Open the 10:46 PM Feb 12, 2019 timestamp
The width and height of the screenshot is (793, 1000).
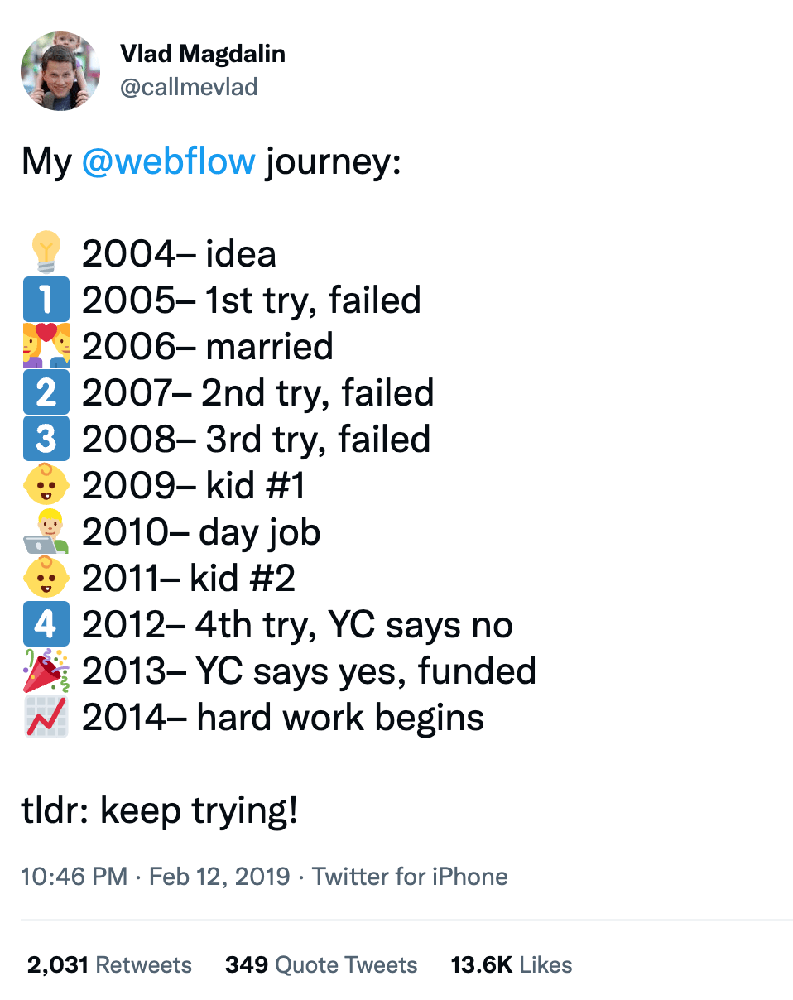[156, 877]
